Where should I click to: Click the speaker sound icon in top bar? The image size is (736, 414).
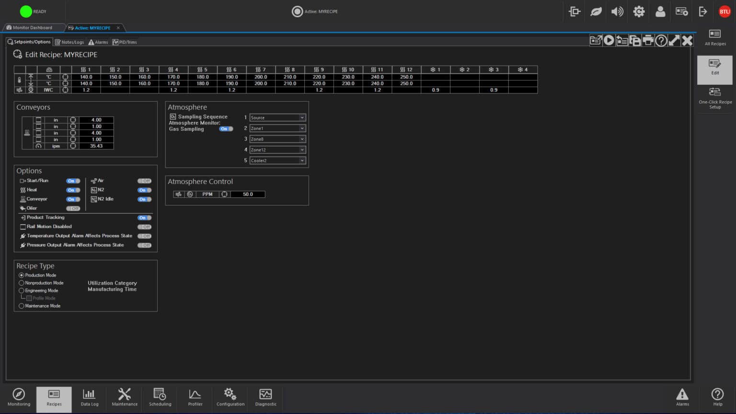[x=617, y=11]
